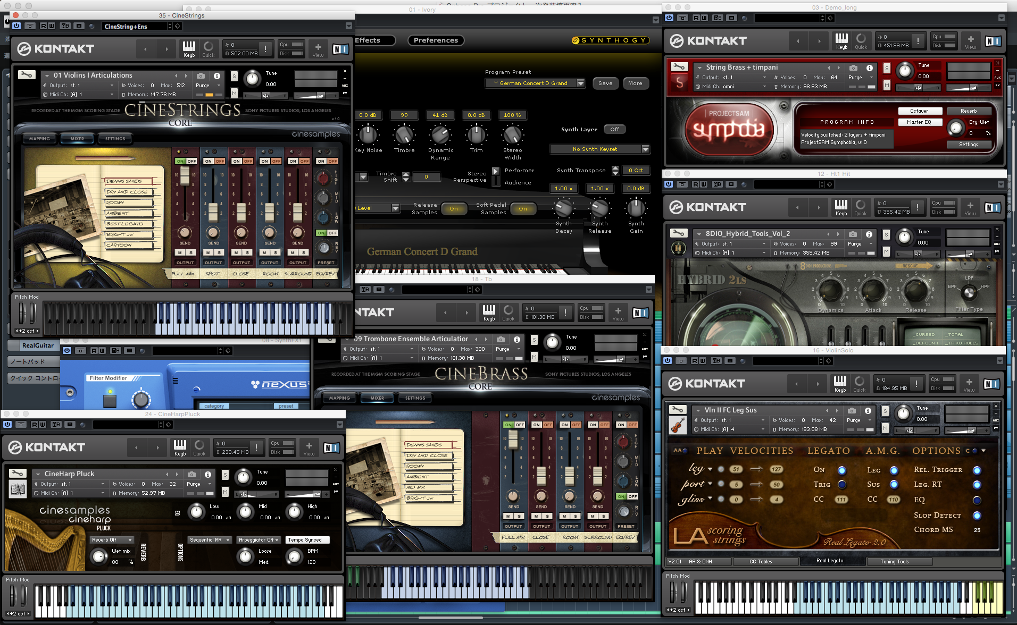This screenshot has width=1017, height=625.
Task: Click the camera snapshot icon on Vln II FC Leg Sus
Action: click(852, 410)
